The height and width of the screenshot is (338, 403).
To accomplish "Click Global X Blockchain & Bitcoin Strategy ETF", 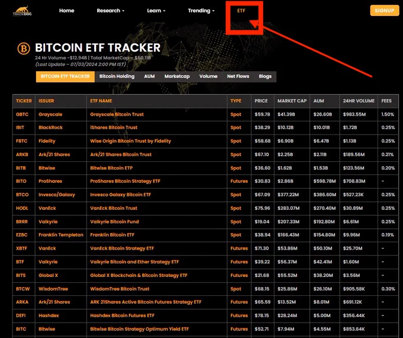I will [139, 275].
